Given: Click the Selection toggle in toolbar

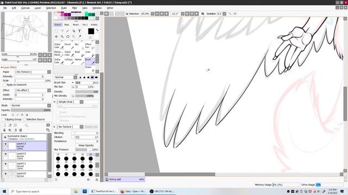Looking at the screenshot, I should pos(133,14).
